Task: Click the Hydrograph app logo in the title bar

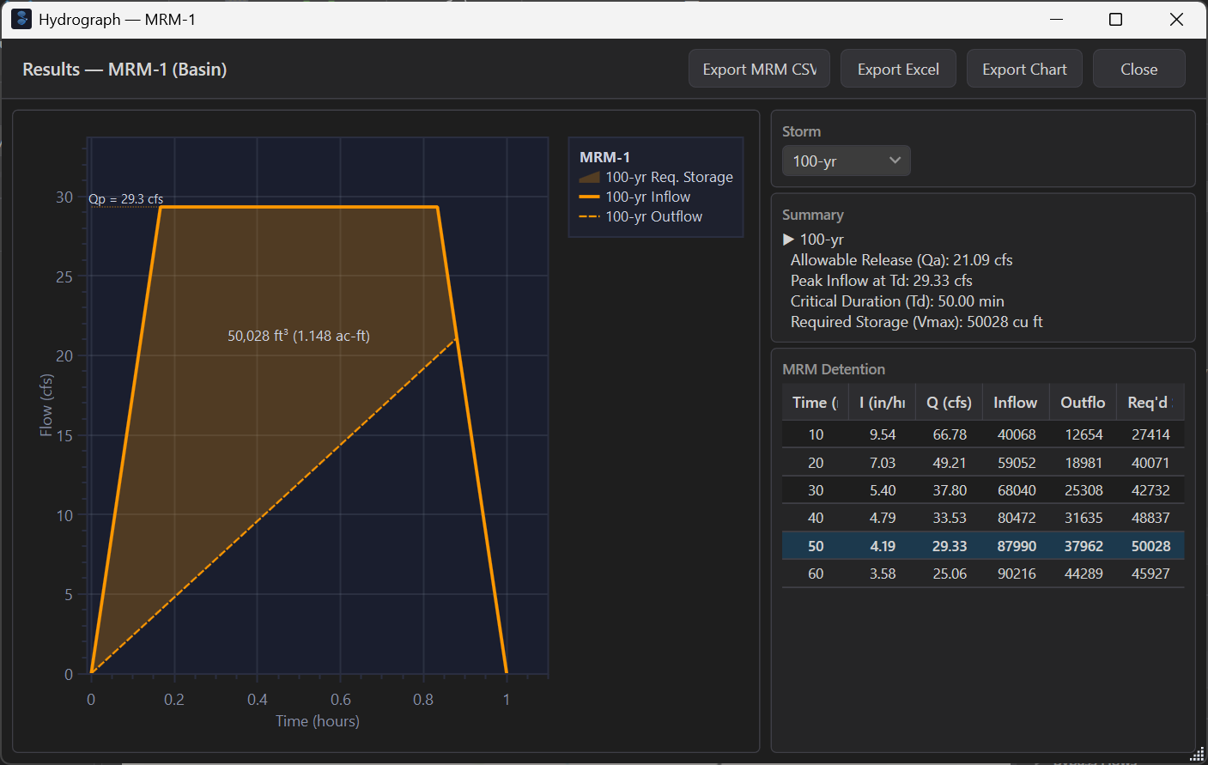Action: (x=21, y=18)
